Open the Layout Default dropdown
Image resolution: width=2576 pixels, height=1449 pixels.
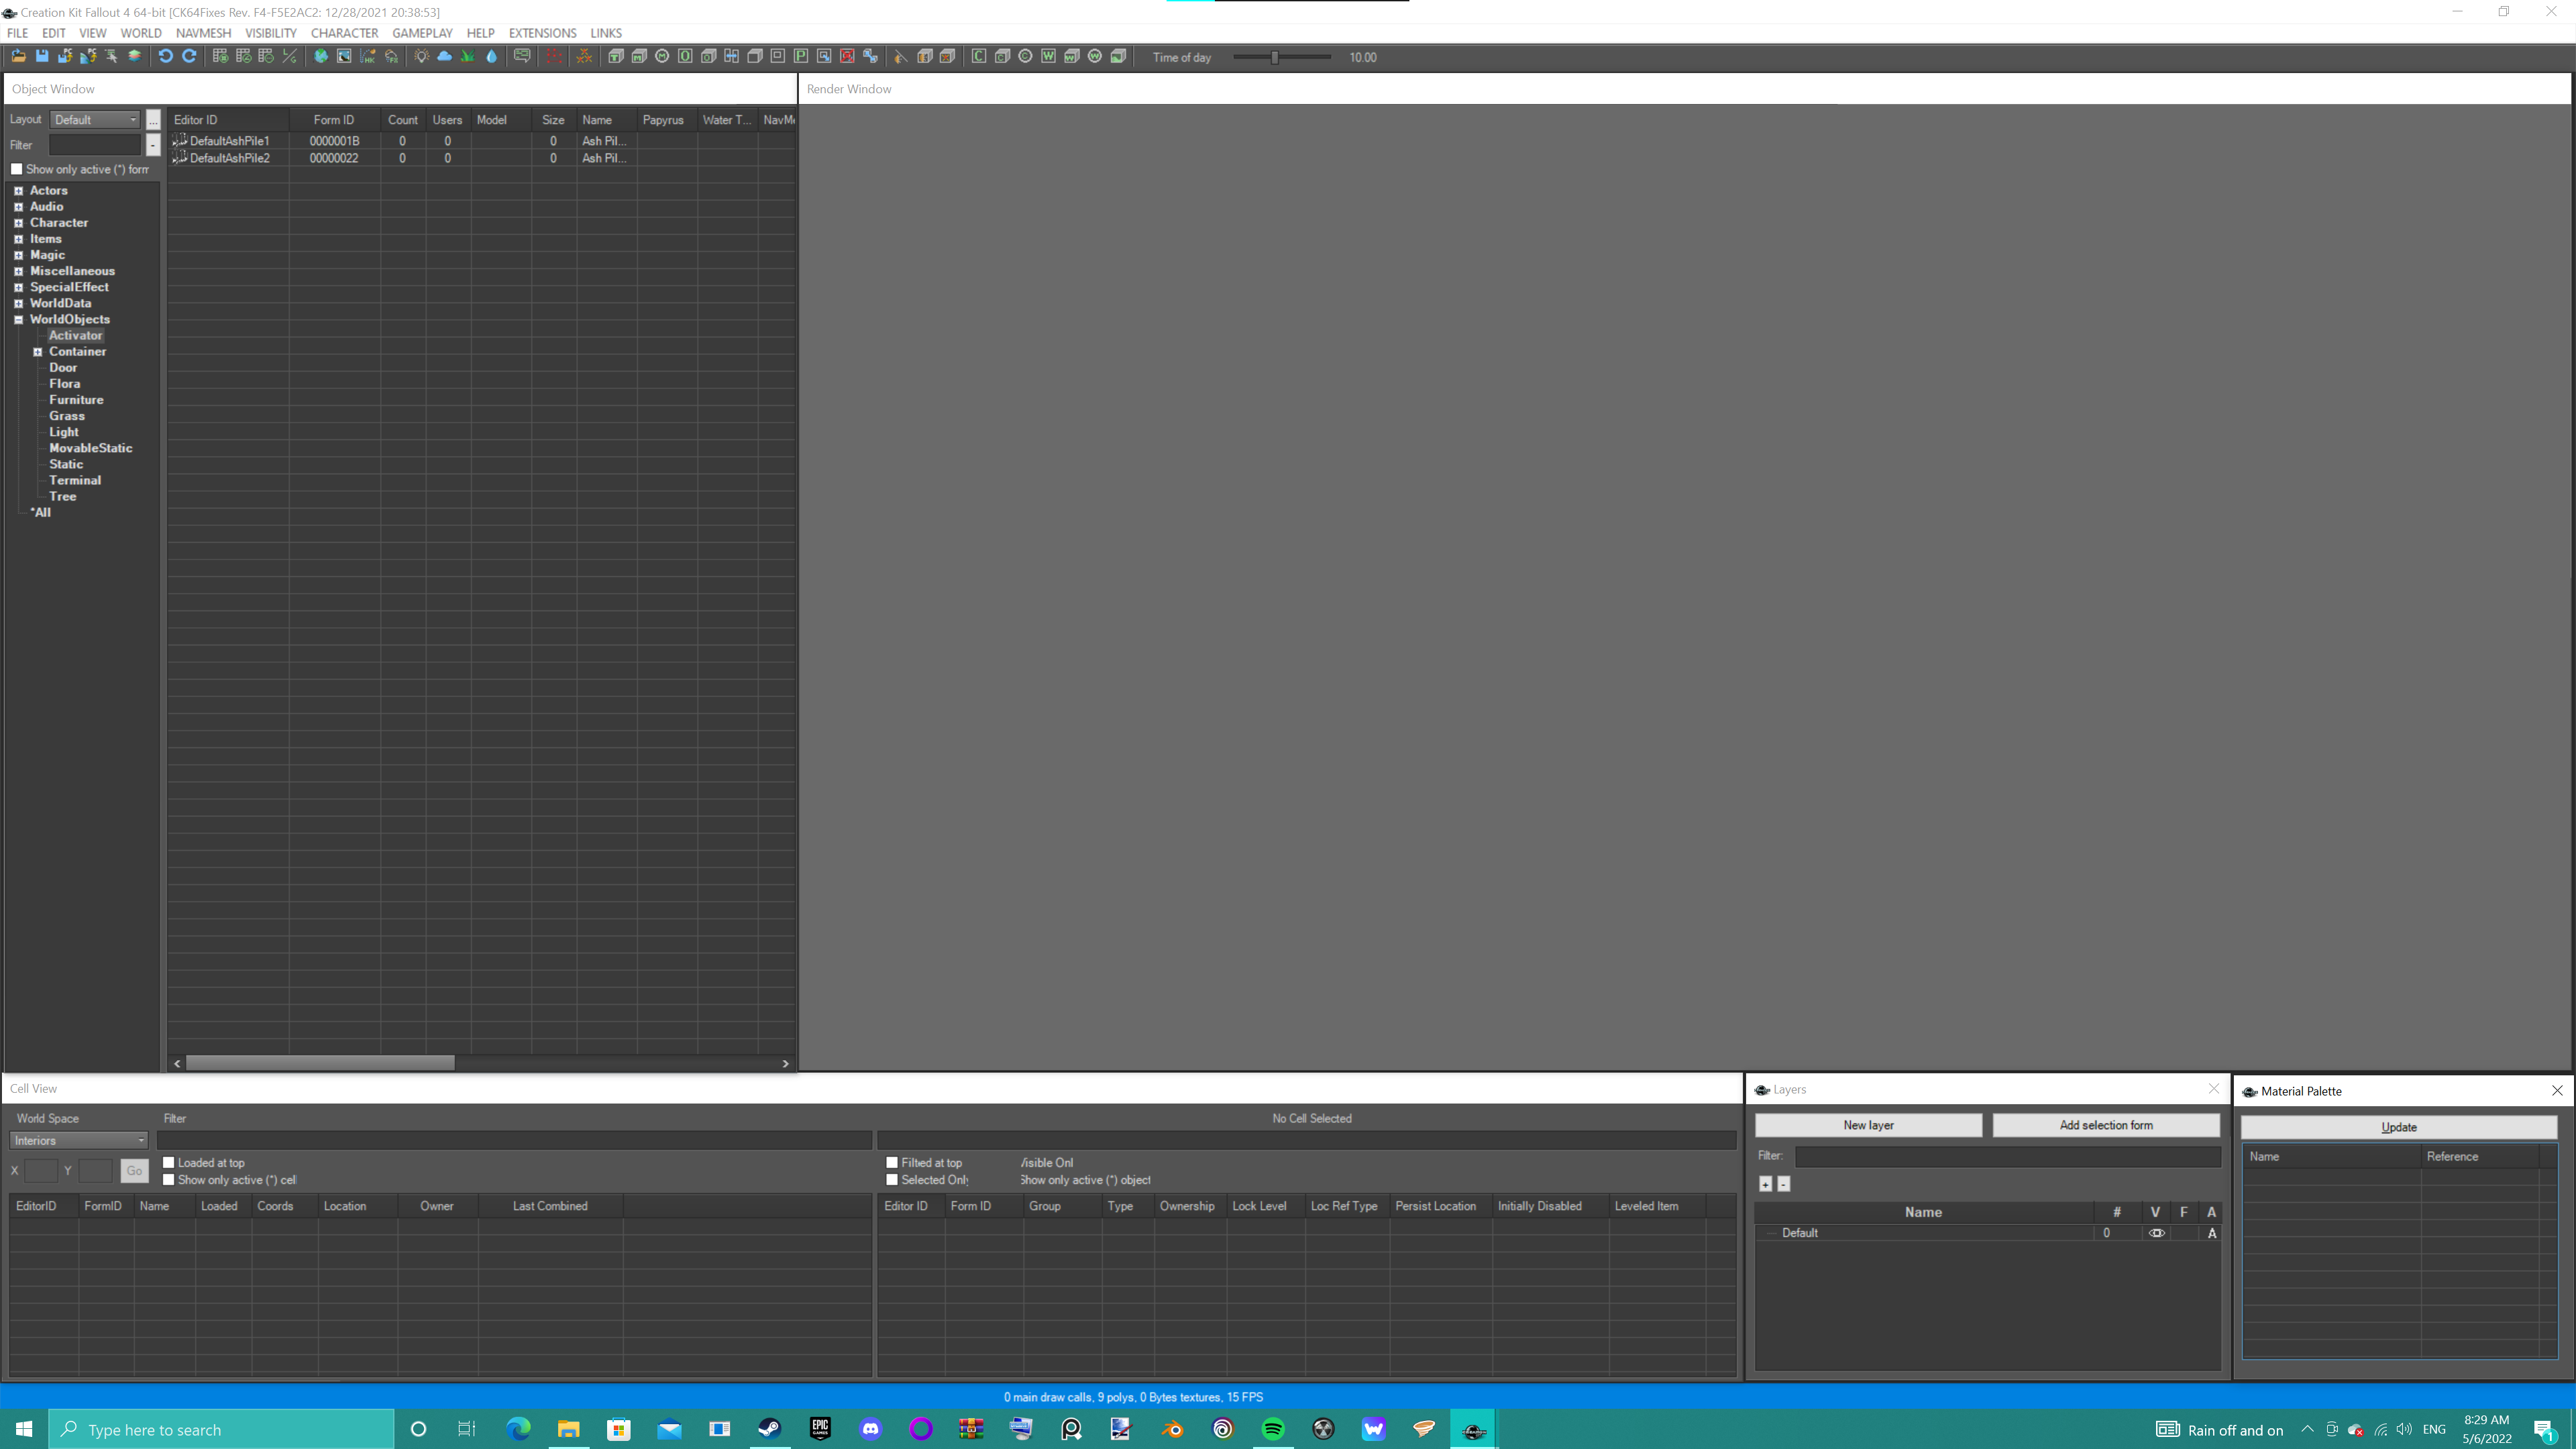point(95,120)
